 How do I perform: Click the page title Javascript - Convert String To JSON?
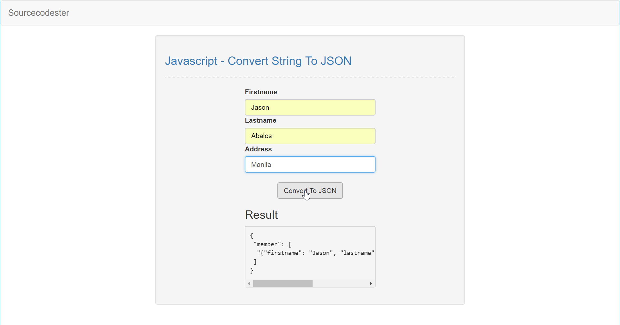tap(258, 61)
